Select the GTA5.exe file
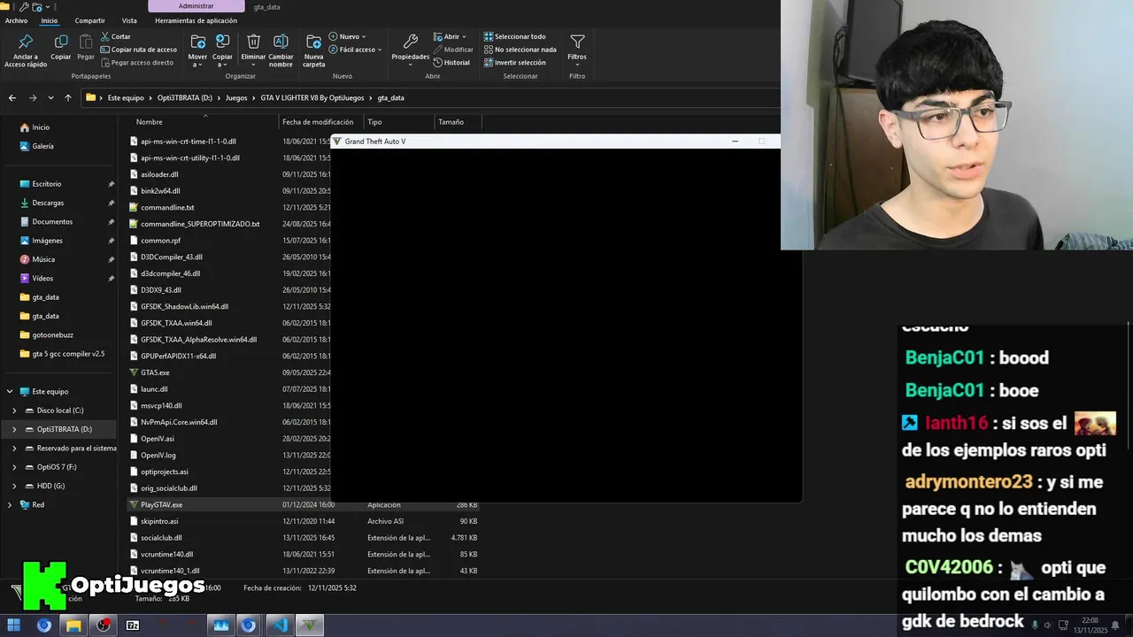Image resolution: width=1133 pixels, height=637 pixels. click(x=155, y=372)
